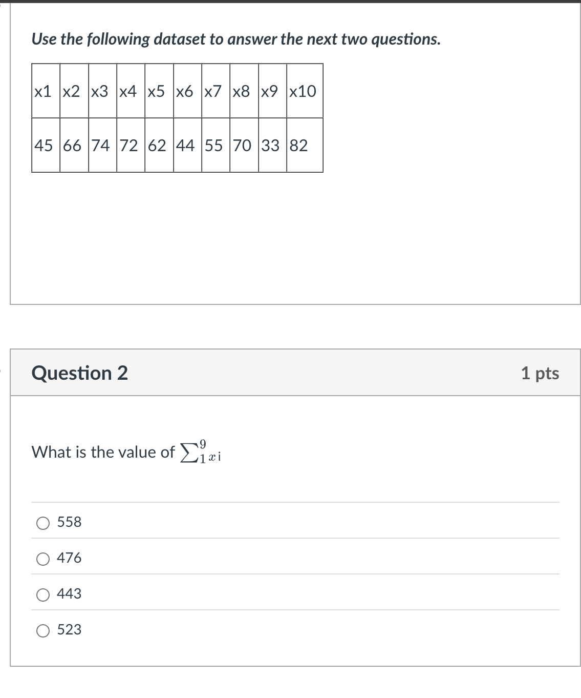The image size is (581, 698).
Task: Click the answer option labeled 523
Action: coord(69,630)
